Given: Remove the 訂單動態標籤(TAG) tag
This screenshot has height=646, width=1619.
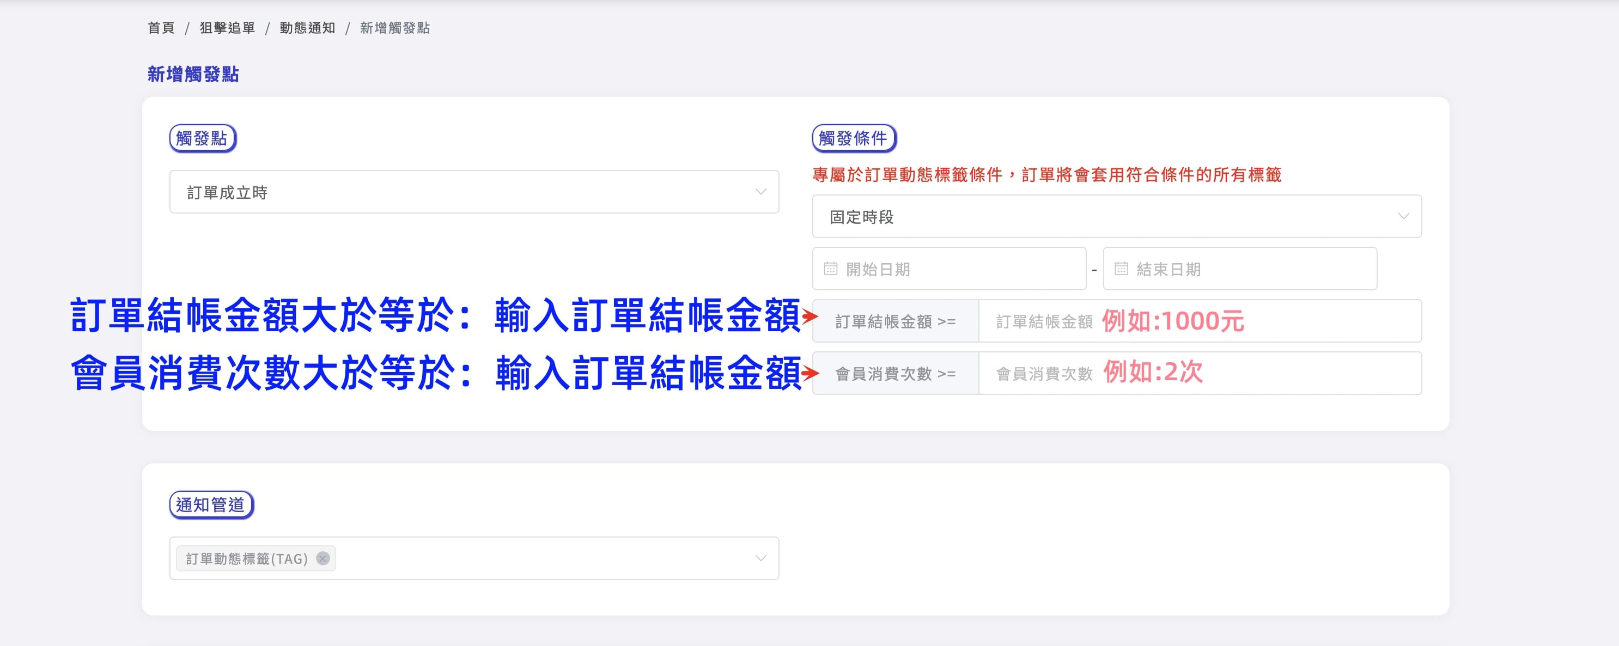Looking at the screenshot, I should point(322,558).
